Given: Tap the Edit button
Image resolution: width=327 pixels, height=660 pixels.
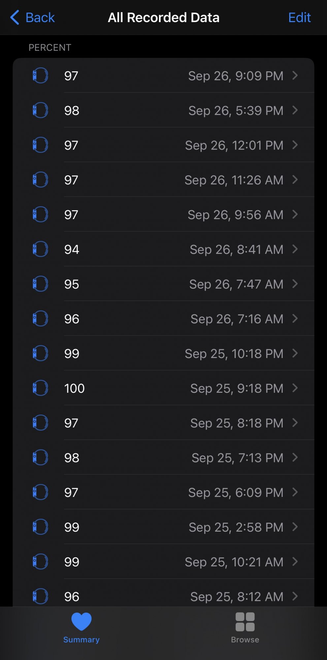Looking at the screenshot, I should [300, 17].
